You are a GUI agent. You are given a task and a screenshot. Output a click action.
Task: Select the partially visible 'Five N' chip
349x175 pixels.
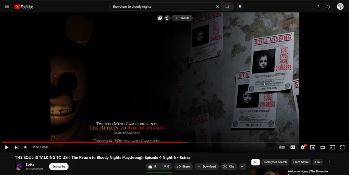319,162
